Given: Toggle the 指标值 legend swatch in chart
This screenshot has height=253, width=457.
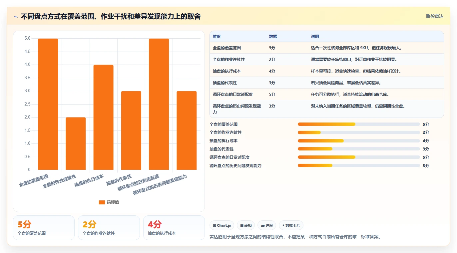Looking at the screenshot, I should point(102,202).
